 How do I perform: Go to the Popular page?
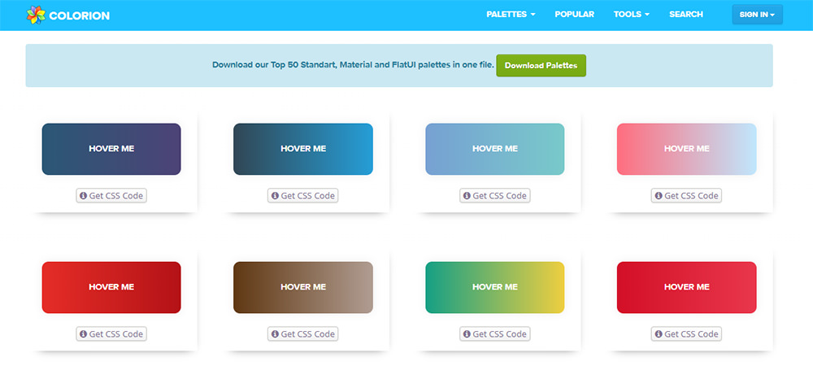(575, 15)
